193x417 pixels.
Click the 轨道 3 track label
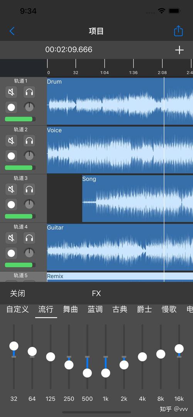pos(20,178)
